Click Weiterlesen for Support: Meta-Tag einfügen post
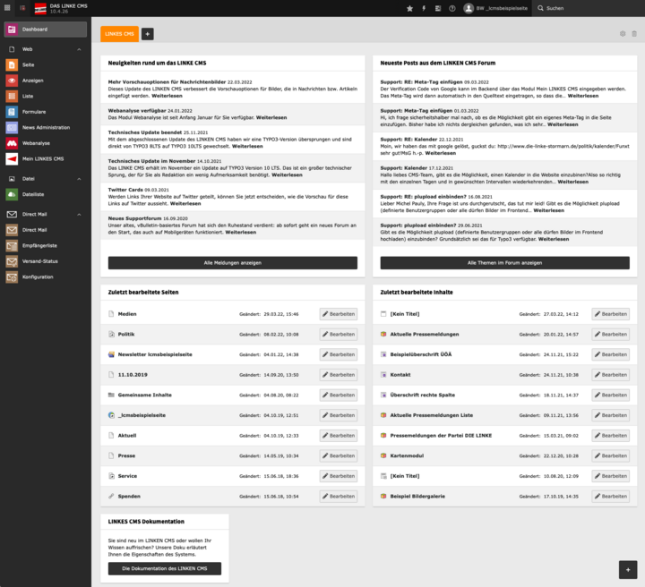The image size is (645, 587). tap(563, 124)
